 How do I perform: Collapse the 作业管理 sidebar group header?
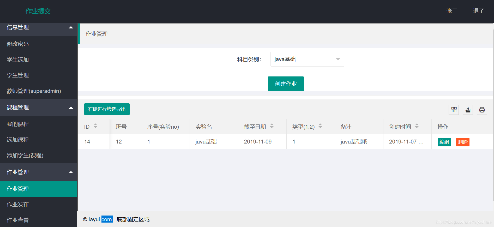tap(39, 172)
